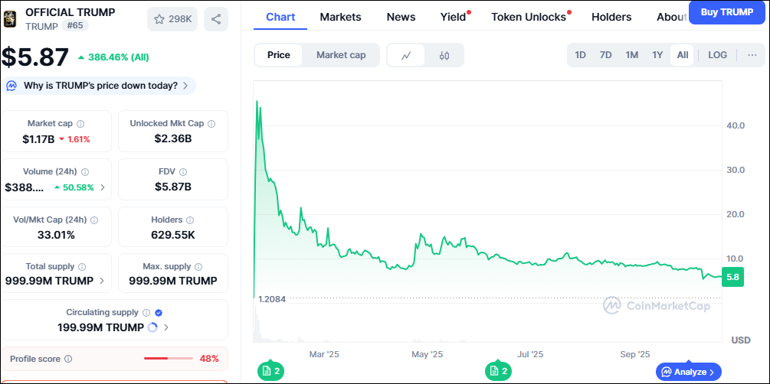Open the Chart tab
The image size is (770, 384).
[280, 17]
